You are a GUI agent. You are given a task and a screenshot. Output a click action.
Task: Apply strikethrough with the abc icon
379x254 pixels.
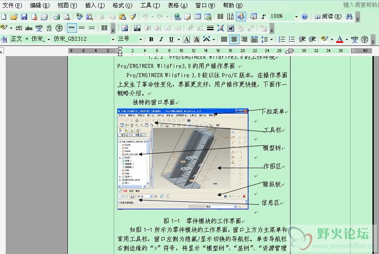point(29,28)
